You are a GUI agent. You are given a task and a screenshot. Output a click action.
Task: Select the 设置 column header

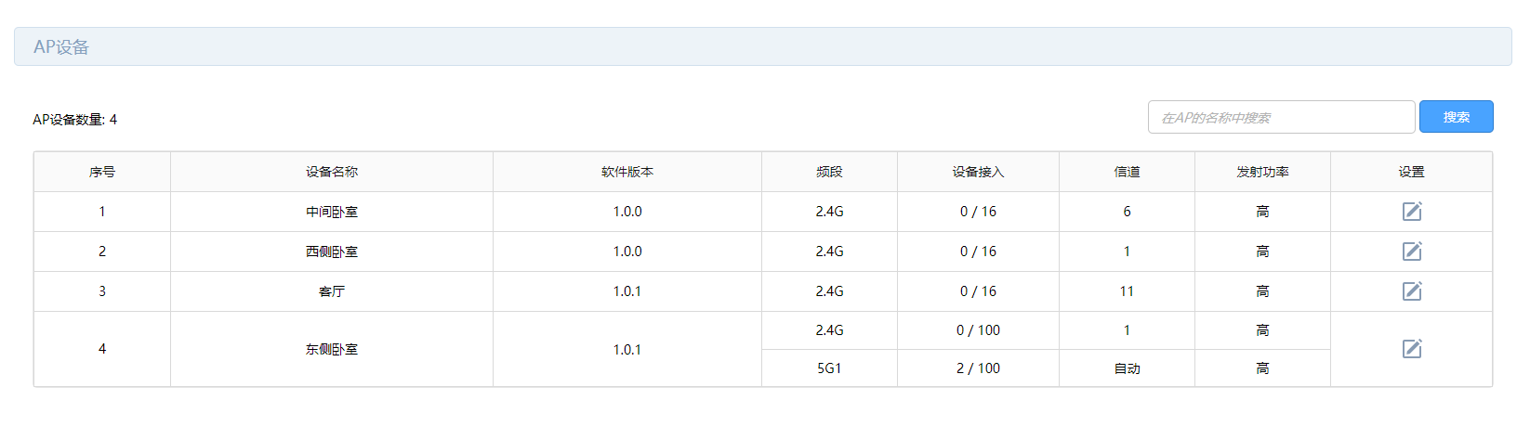[1411, 172]
